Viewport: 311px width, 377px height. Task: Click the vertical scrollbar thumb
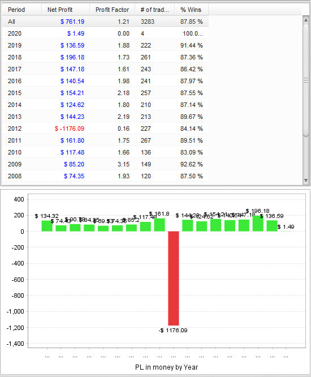coord(306,80)
